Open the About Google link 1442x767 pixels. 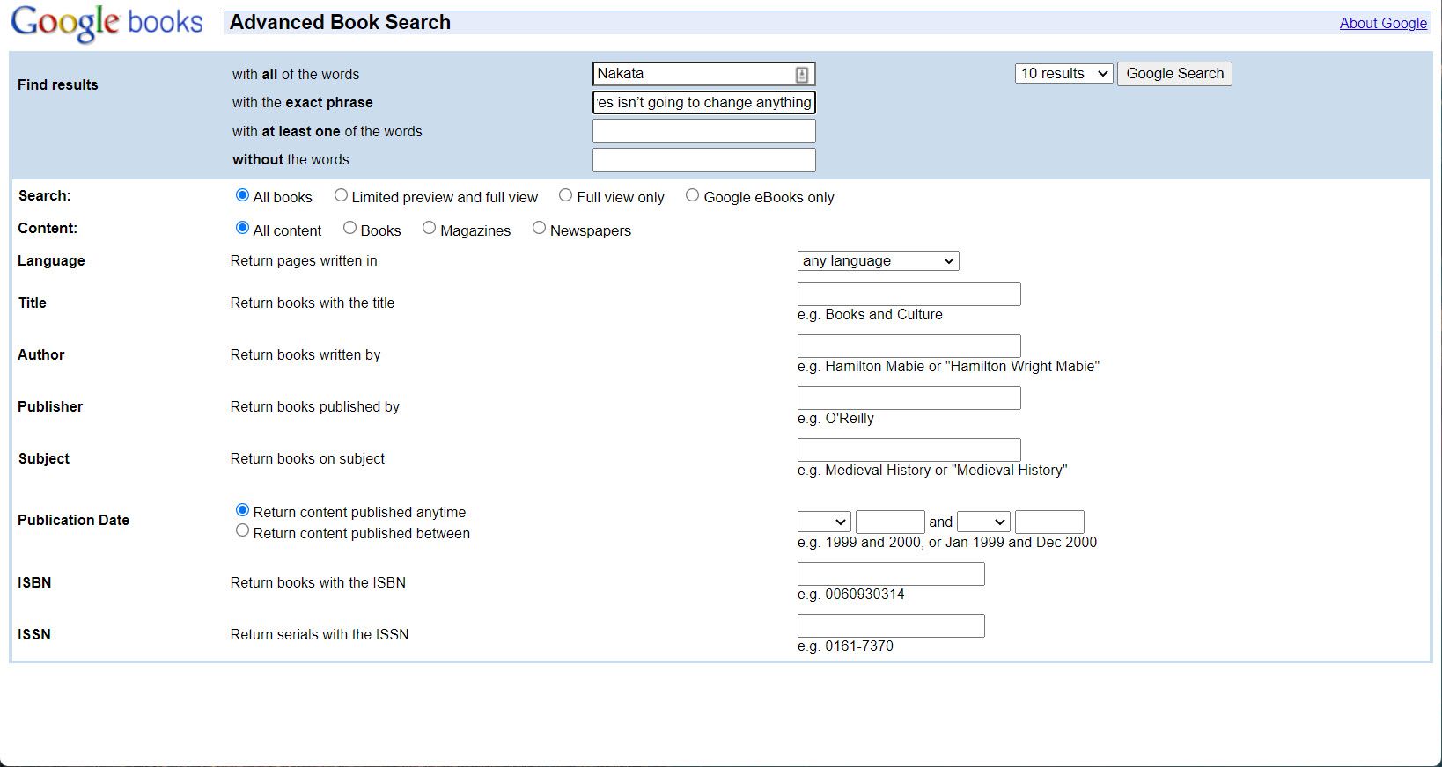[x=1383, y=23]
